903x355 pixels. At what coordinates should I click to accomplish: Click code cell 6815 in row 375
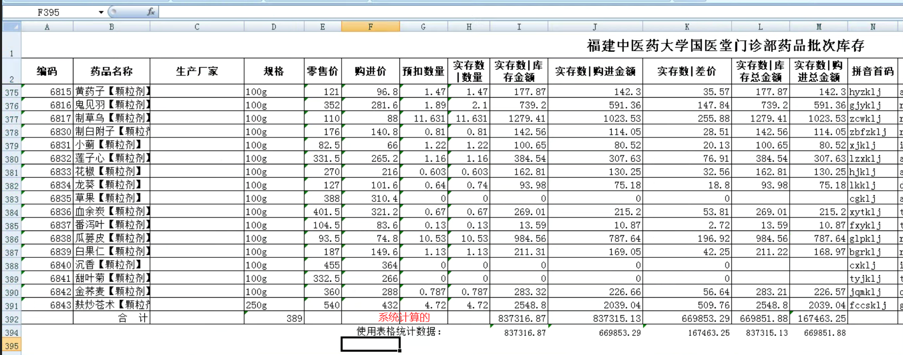[x=47, y=91]
